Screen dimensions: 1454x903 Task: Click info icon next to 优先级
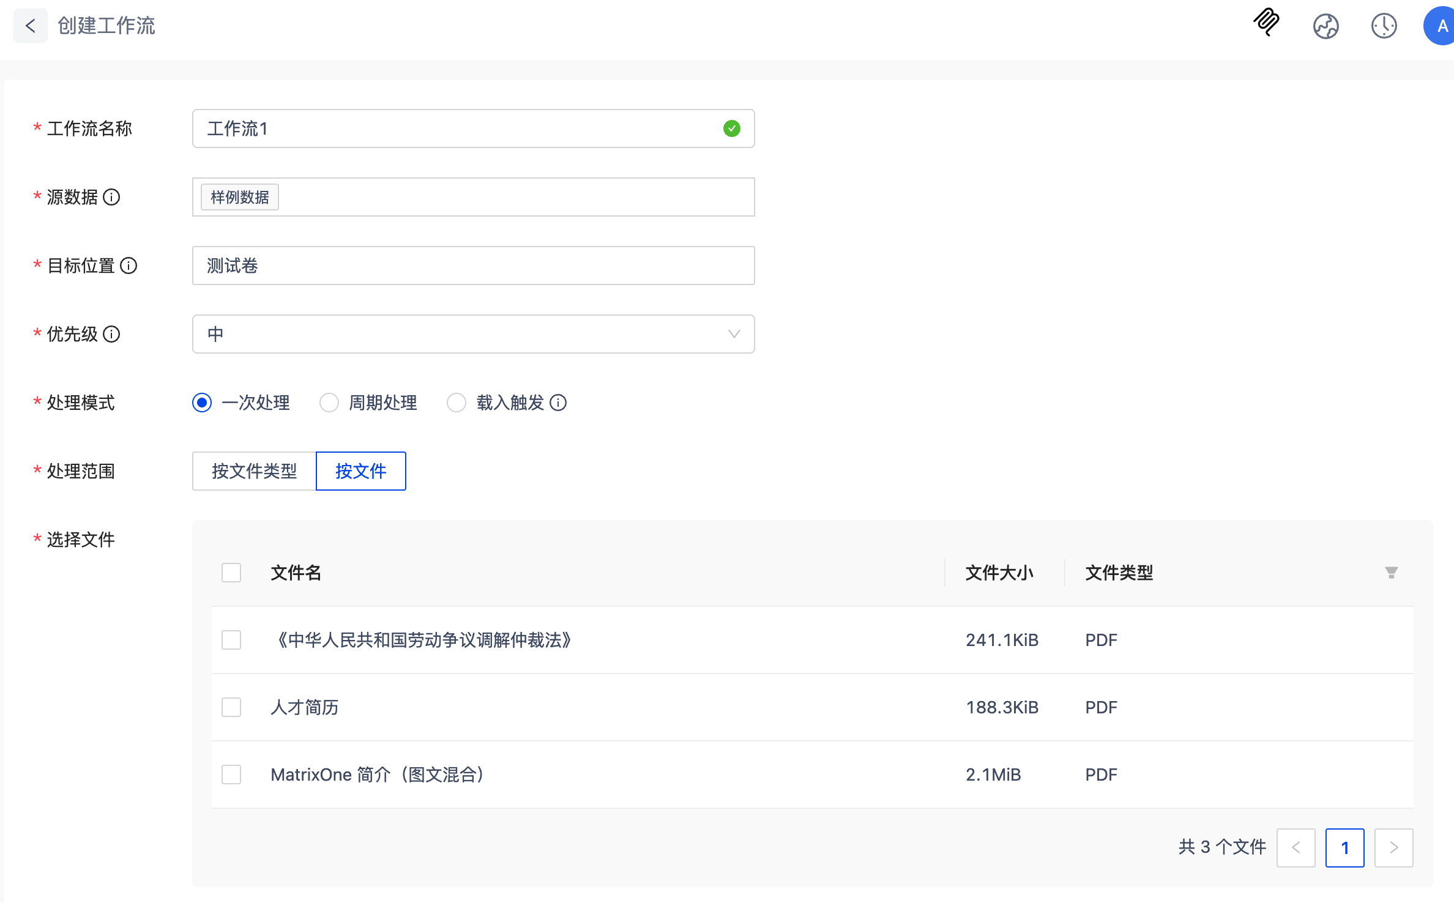click(x=111, y=334)
